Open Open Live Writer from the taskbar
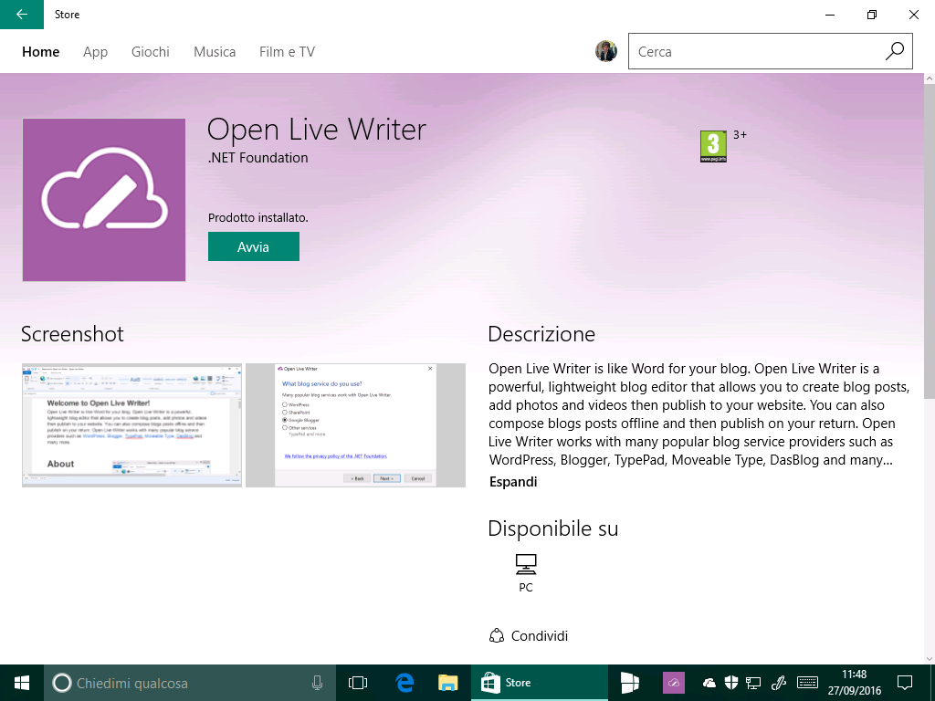This screenshot has height=701, width=935. 674,683
